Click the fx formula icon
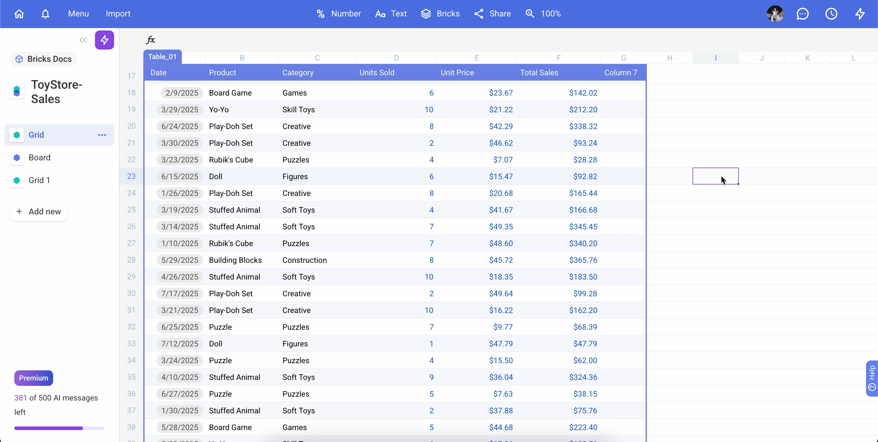 150,40
